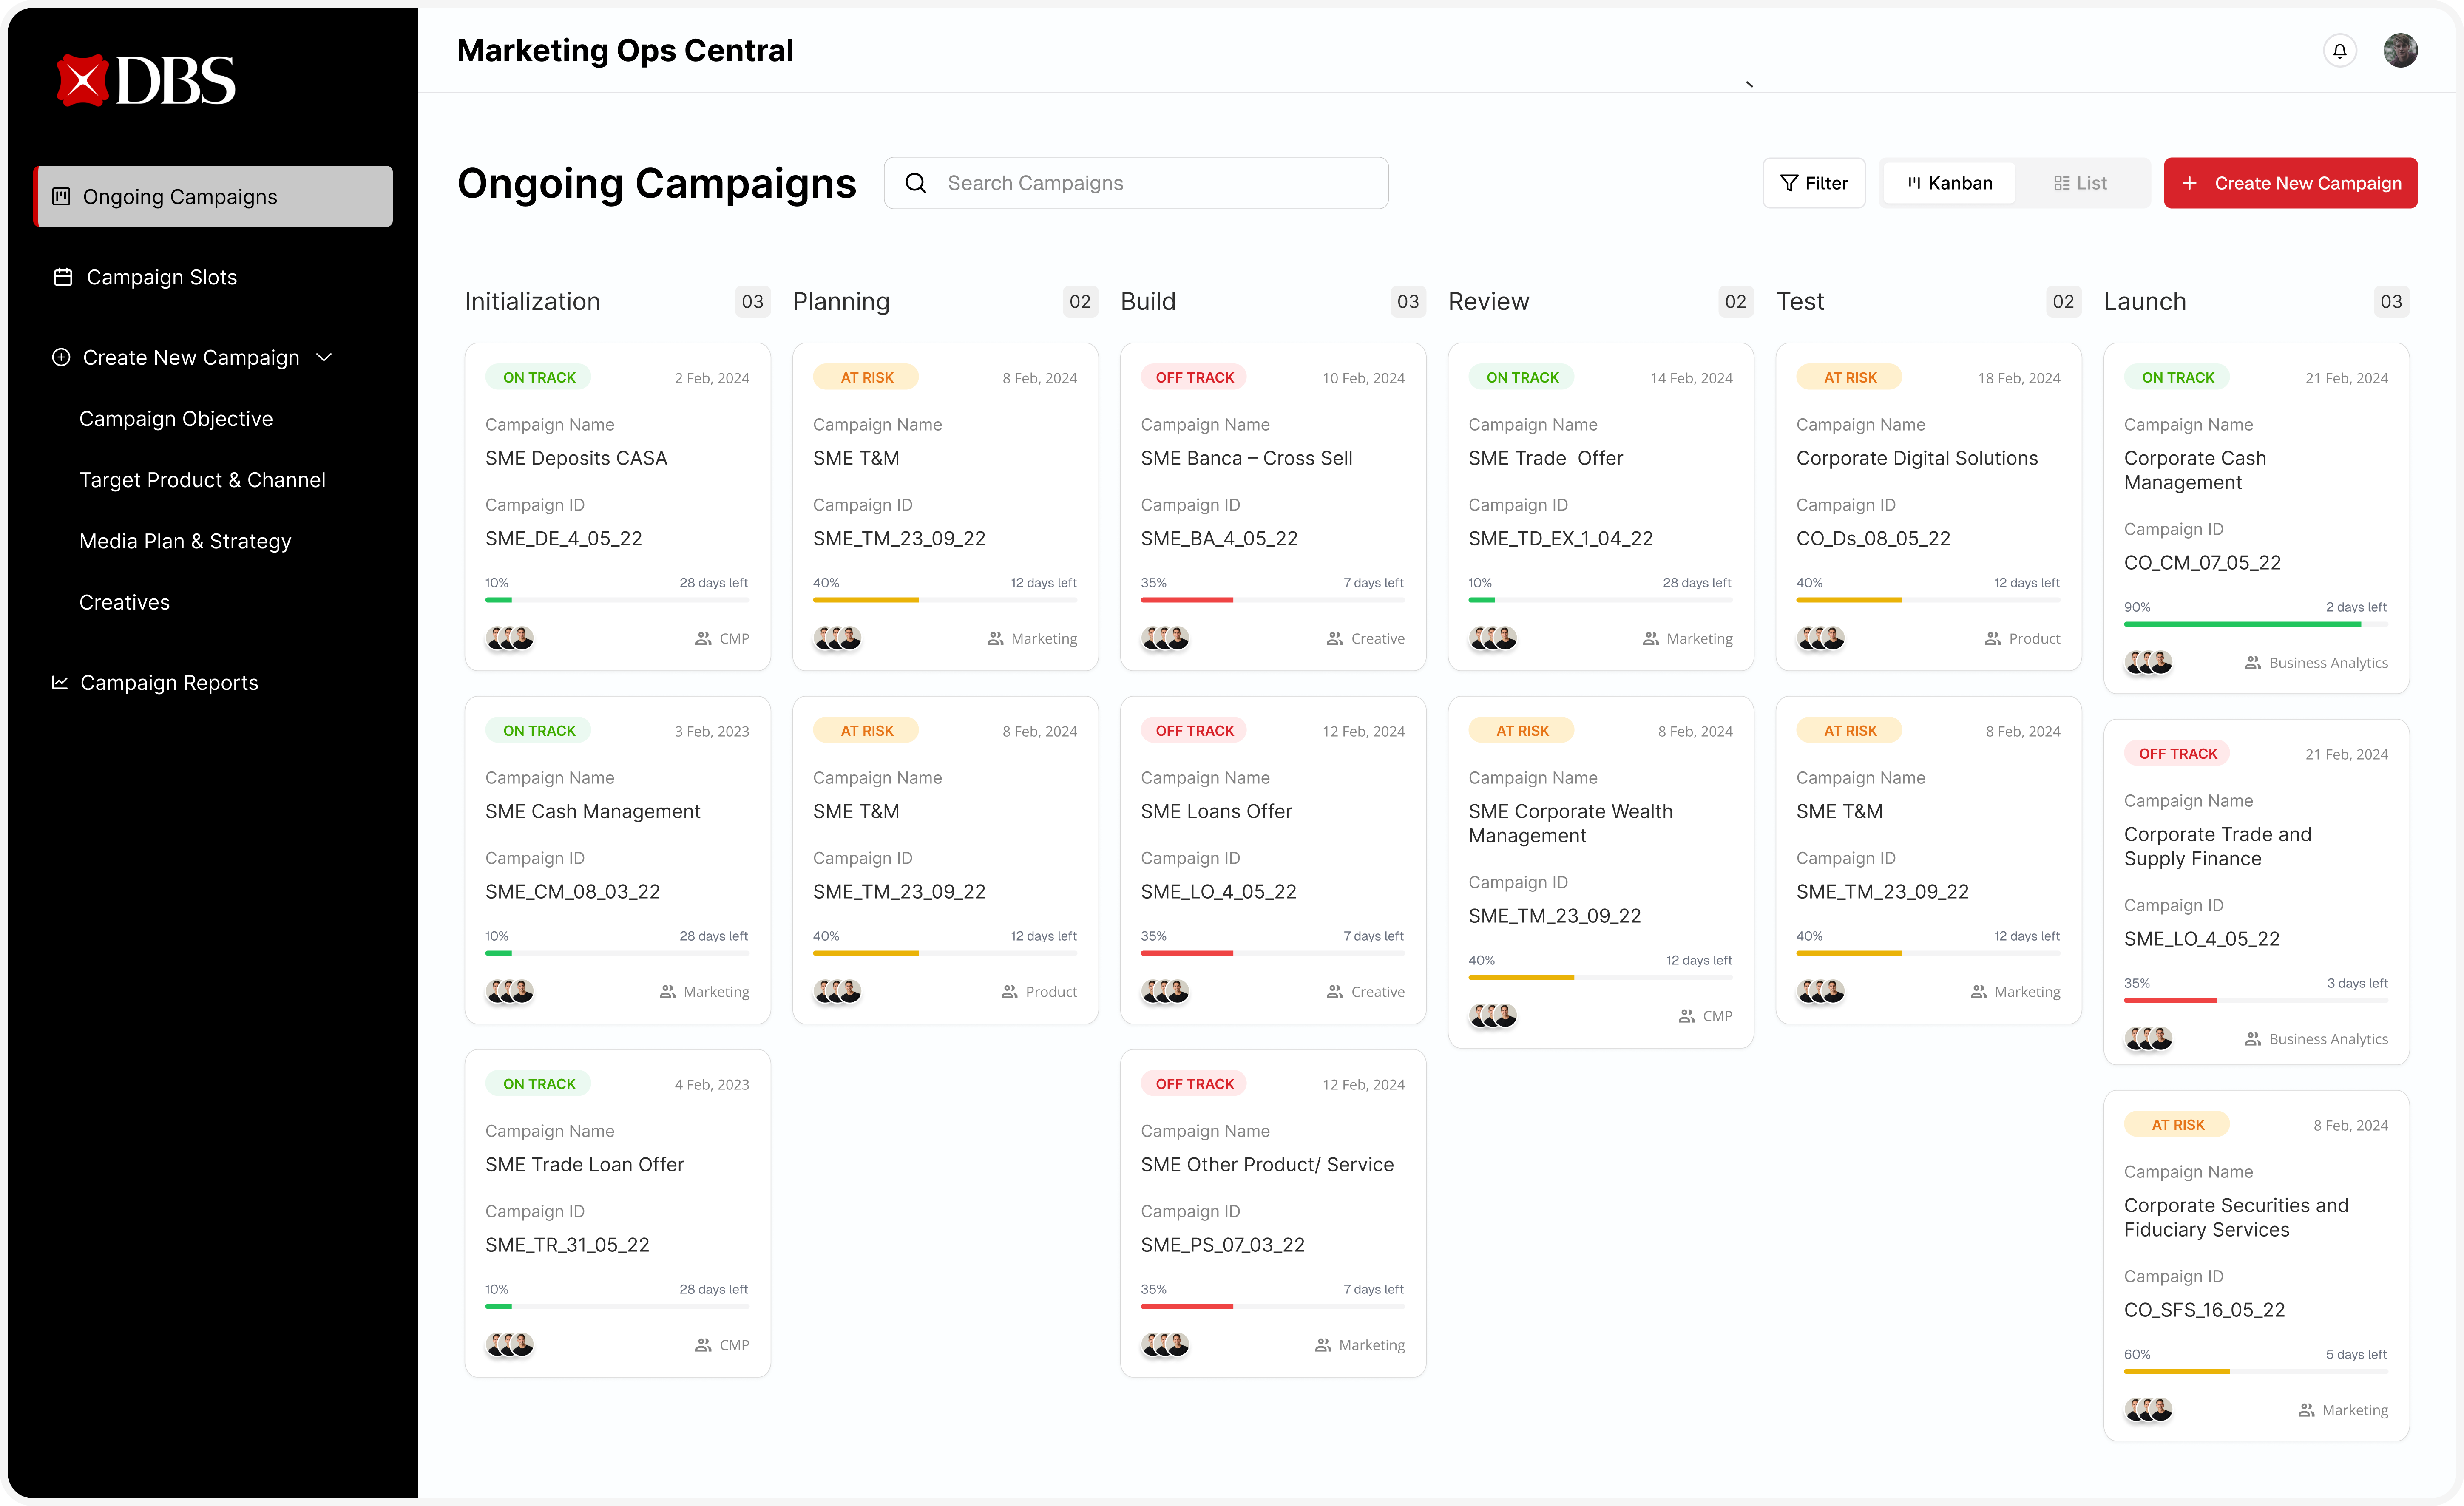The width and height of the screenshot is (2464, 1506).
Task: Click plus-circle icon beside Create New Campaign in sidebar
Action: (x=61, y=357)
